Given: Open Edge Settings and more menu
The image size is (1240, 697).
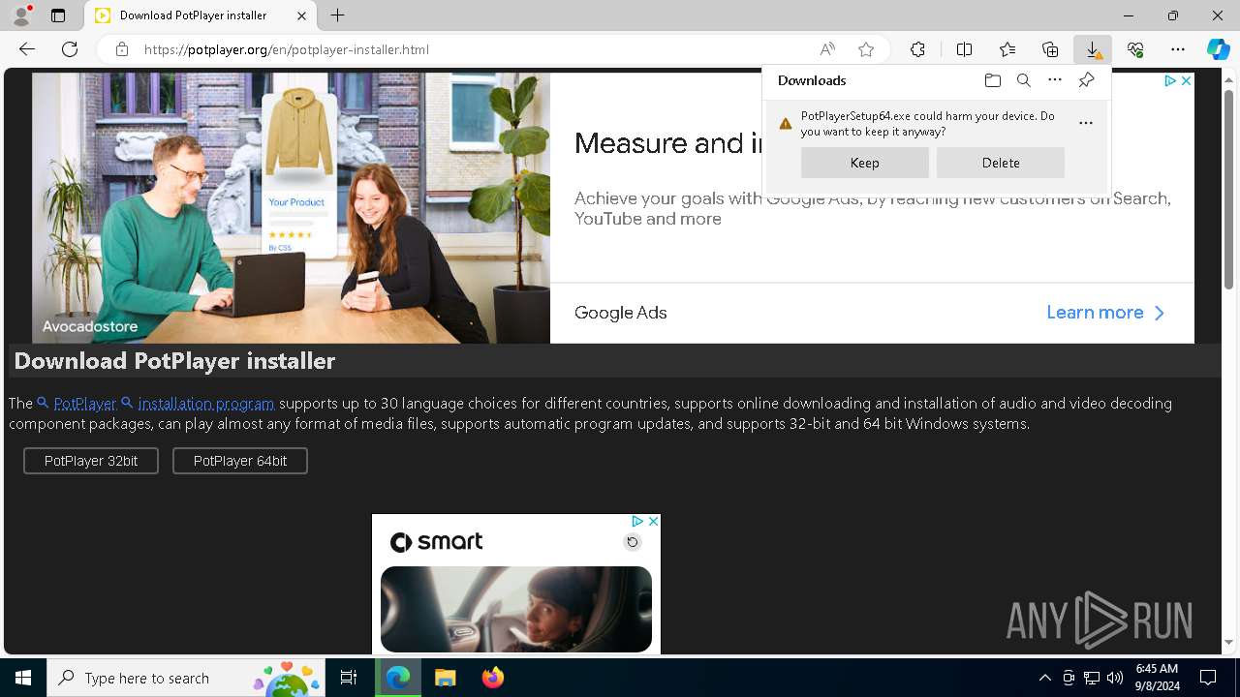Looking at the screenshot, I should point(1178,49).
